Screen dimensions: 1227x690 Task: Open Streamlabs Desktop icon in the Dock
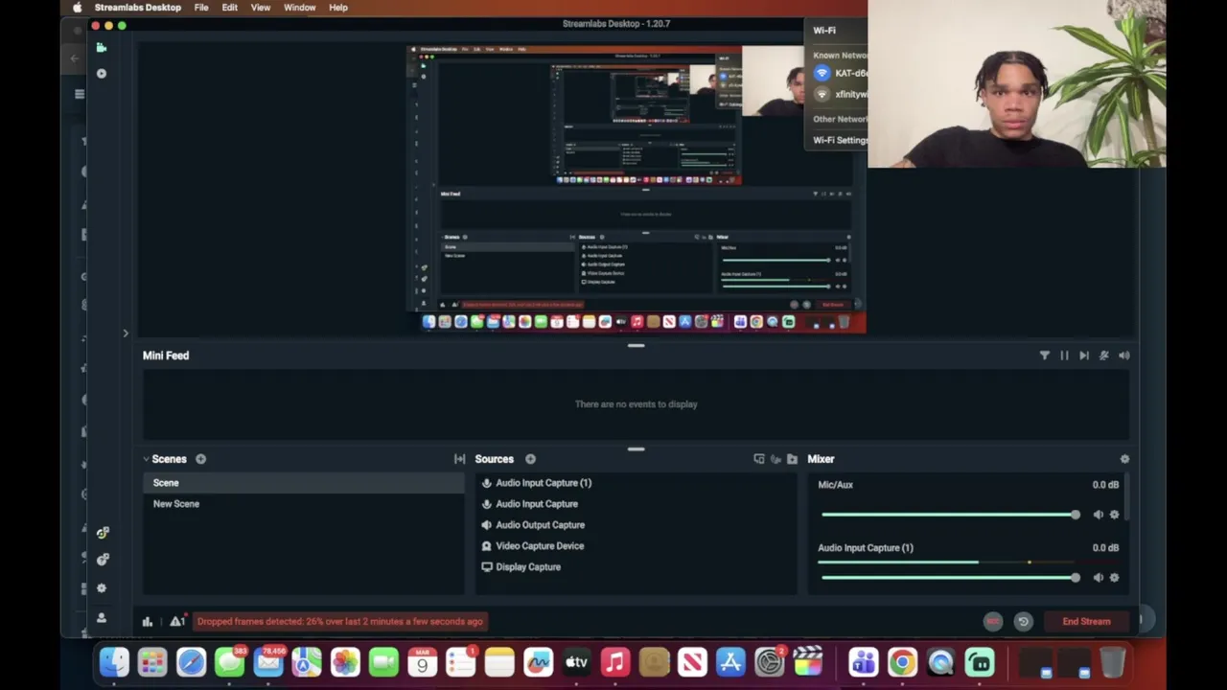click(979, 662)
